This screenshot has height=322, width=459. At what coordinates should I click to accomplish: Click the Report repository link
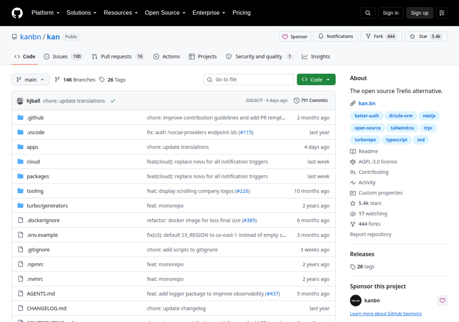point(371,234)
